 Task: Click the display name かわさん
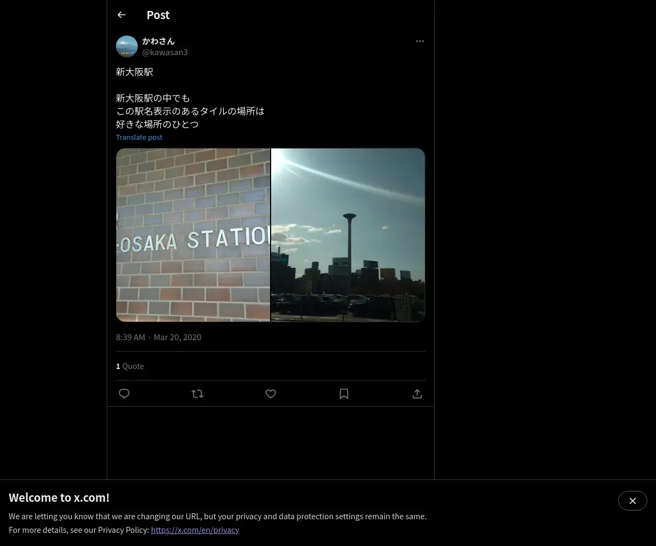coord(159,41)
